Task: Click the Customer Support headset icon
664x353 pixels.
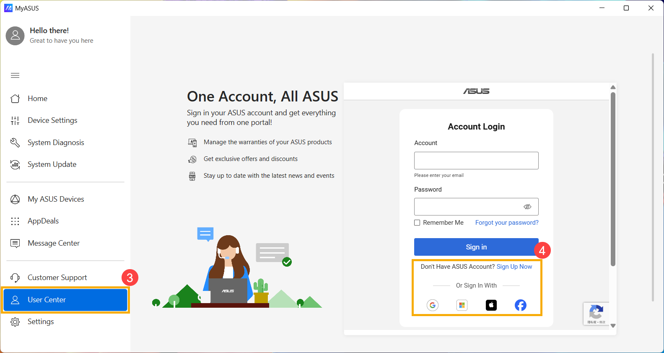Action: pyautogui.click(x=15, y=278)
